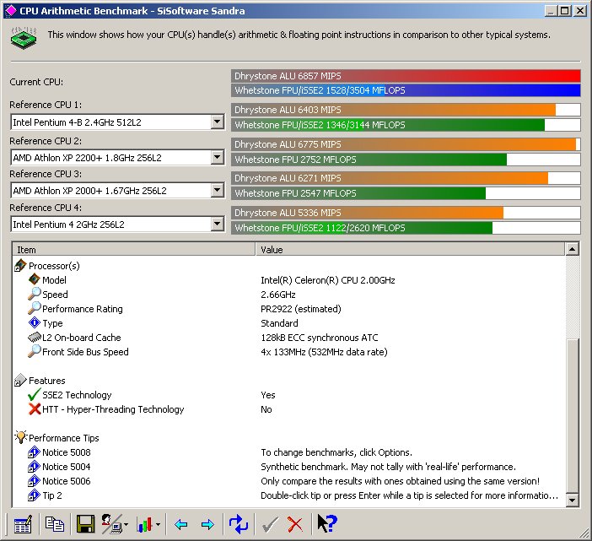The height and width of the screenshot is (541, 592).
Task: Select the Intel Pentium 4-B 2.4GHz combo box
Action: click(118, 122)
